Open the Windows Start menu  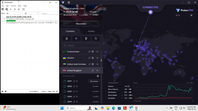click(x=62, y=108)
